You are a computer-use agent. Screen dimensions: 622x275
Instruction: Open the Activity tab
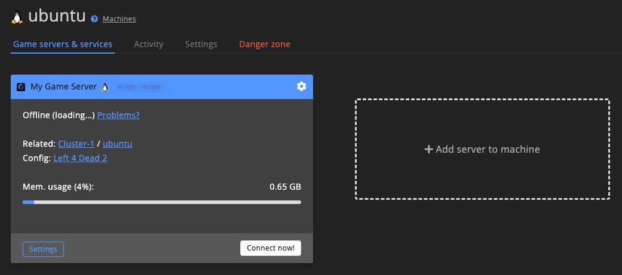[148, 44]
